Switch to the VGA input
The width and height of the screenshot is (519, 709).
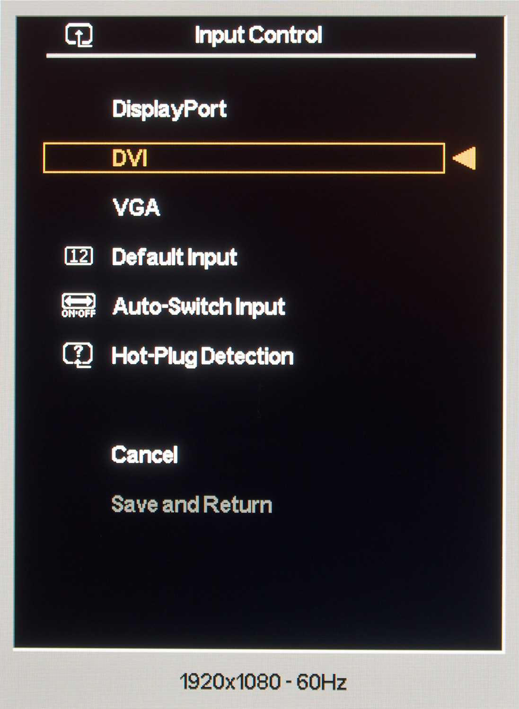(x=136, y=208)
